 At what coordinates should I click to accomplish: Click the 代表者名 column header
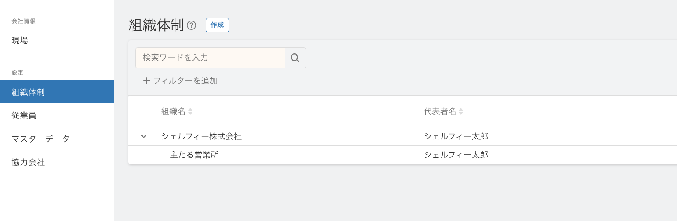(440, 112)
